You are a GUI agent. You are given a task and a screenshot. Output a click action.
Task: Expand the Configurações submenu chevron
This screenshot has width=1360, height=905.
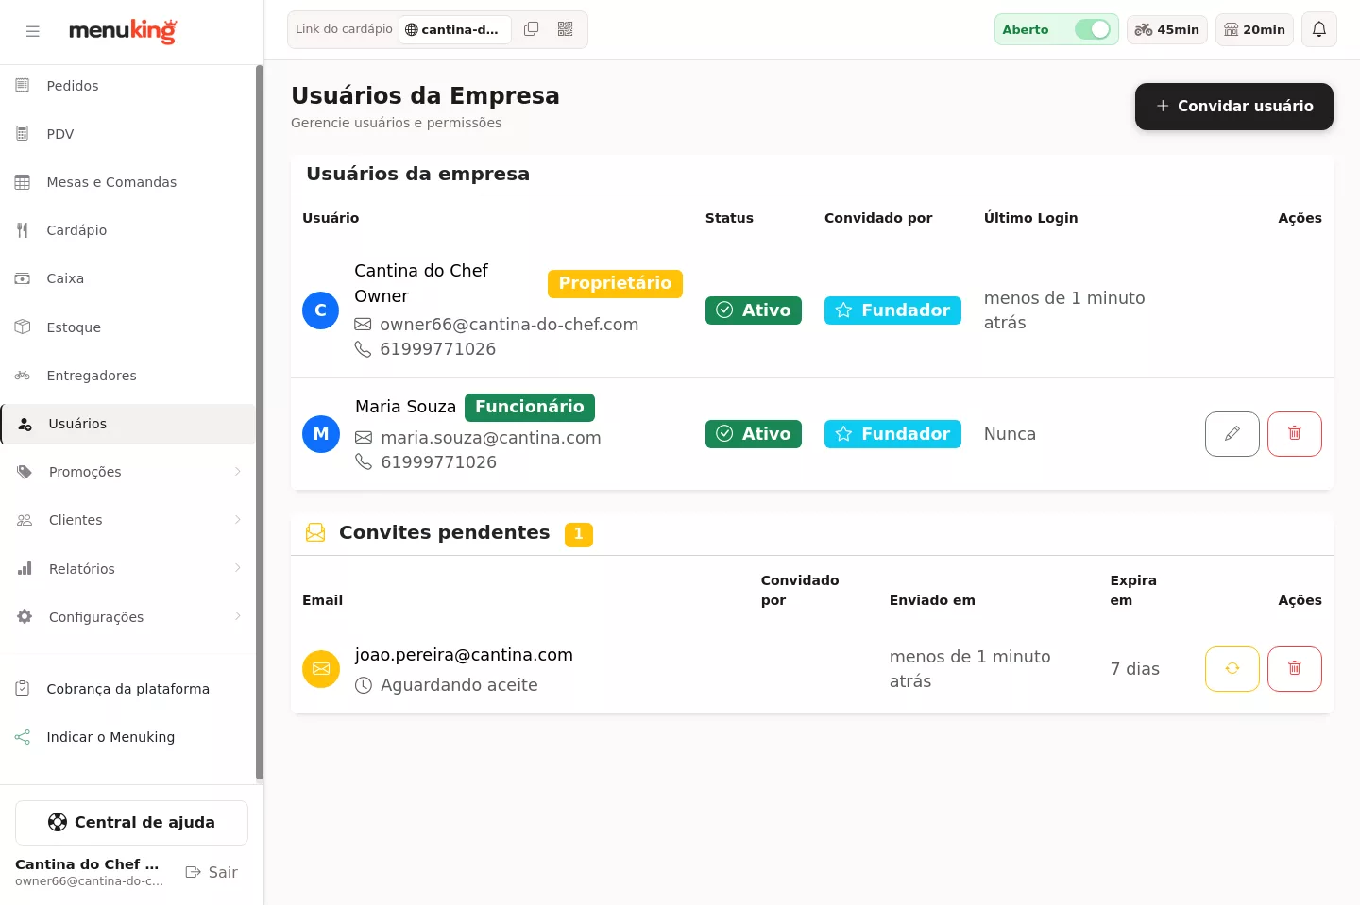238,616
